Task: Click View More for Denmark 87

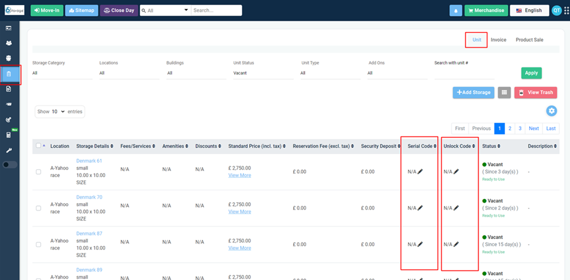Action: pos(240,248)
